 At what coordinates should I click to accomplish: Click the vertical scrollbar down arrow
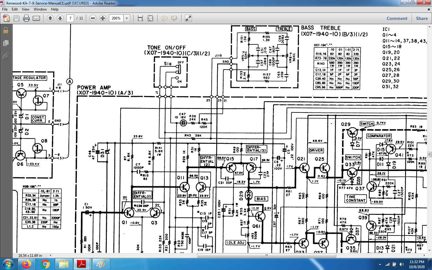coord(430,250)
